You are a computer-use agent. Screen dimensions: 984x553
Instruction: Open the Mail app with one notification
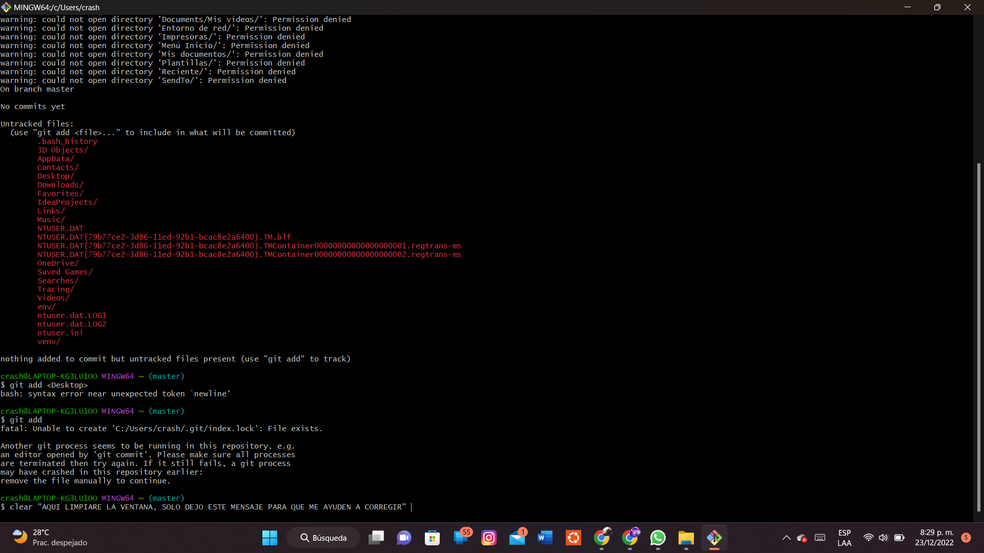point(518,537)
